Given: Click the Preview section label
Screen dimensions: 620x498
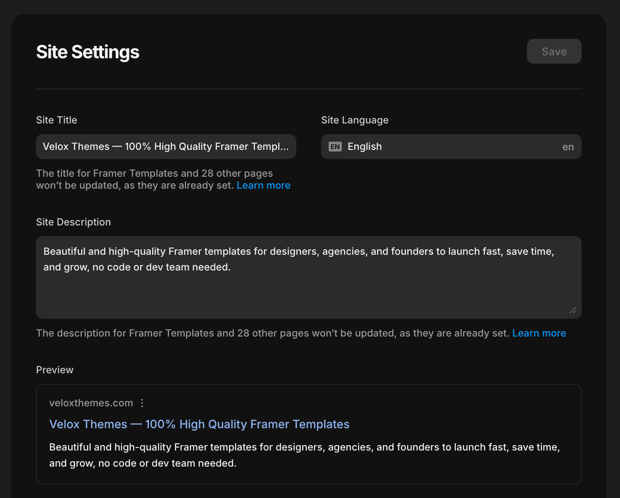Looking at the screenshot, I should (x=55, y=370).
